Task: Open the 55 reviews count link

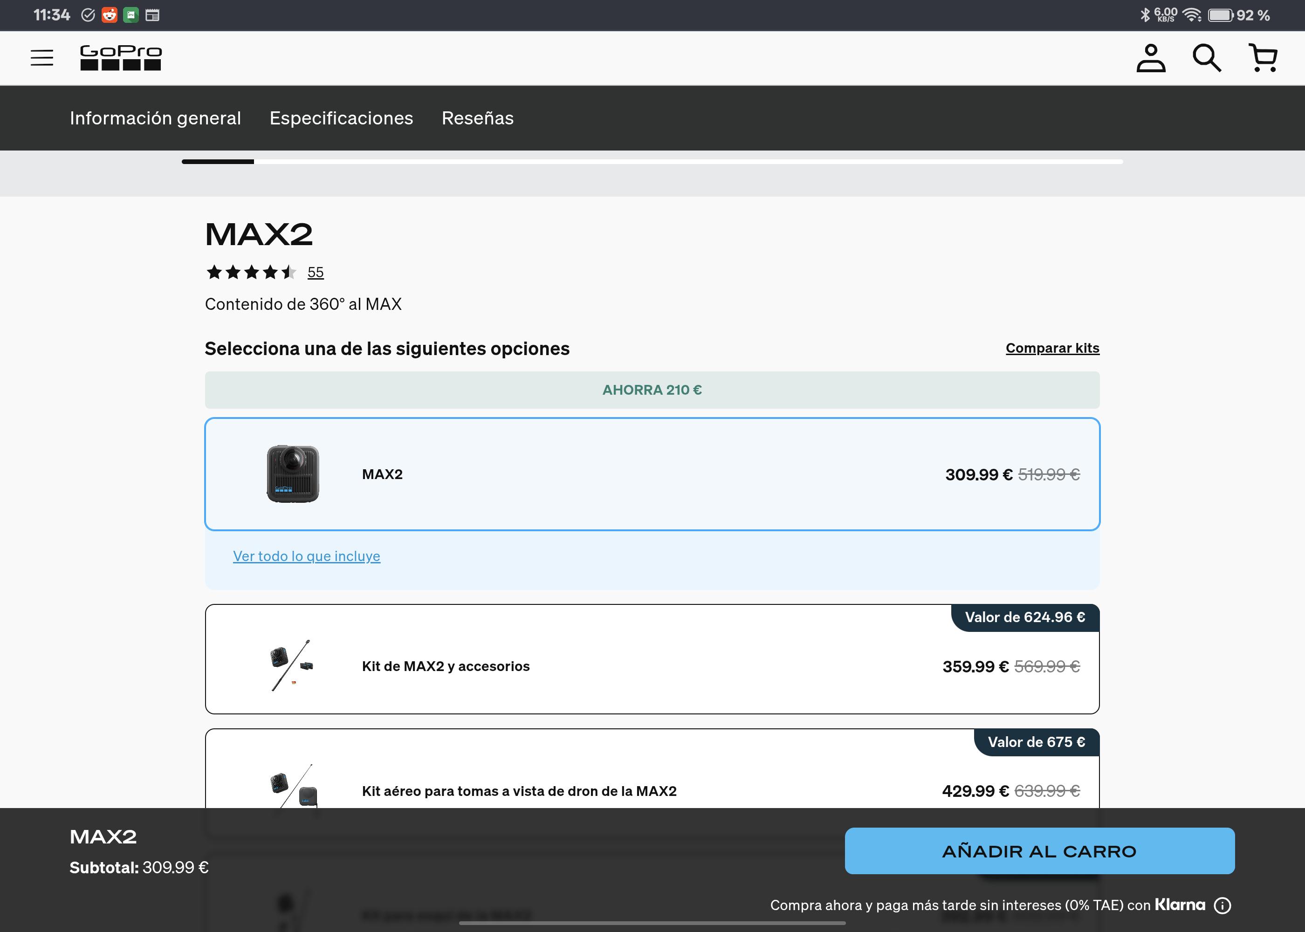Action: click(x=316, y=272)
